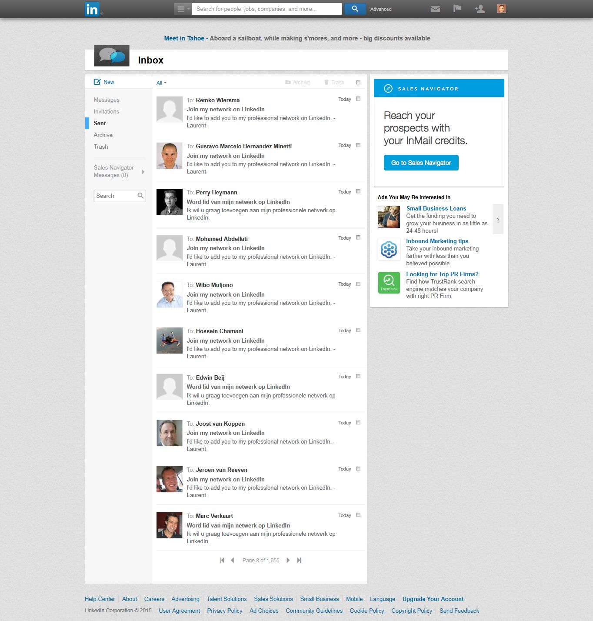
Task: Click the LinkedIn logo in header
Action: click(92, 9)
